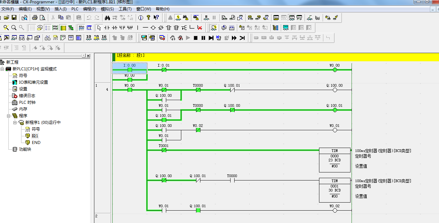This screenshot has width=439, height=223.
Task: Click the Print icon in toolbar
Action: coord(35,18)
